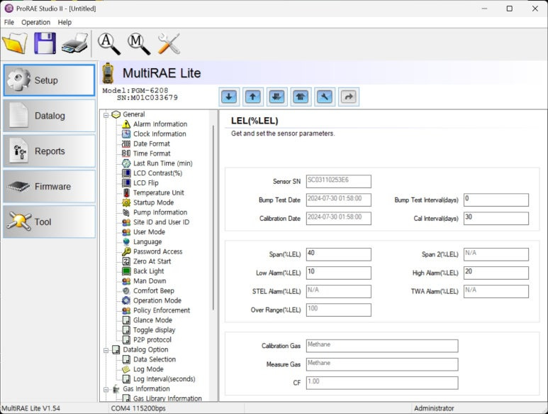Click the single down-arrow download button
Viewport: 548px width, 414px height.
point(229,97)
